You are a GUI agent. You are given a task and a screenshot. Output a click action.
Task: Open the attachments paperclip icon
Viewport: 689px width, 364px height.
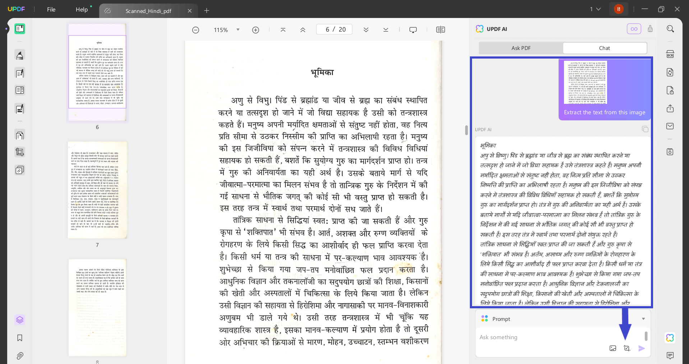20,356
